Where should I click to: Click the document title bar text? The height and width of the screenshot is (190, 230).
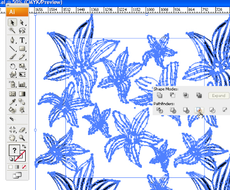coord(31,3)
